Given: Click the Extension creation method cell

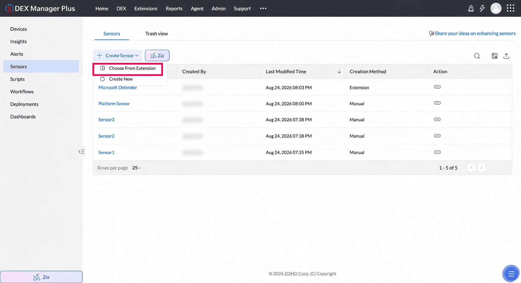Looking at the screenshot, I should pyautogui.click(x=359, y=88).
